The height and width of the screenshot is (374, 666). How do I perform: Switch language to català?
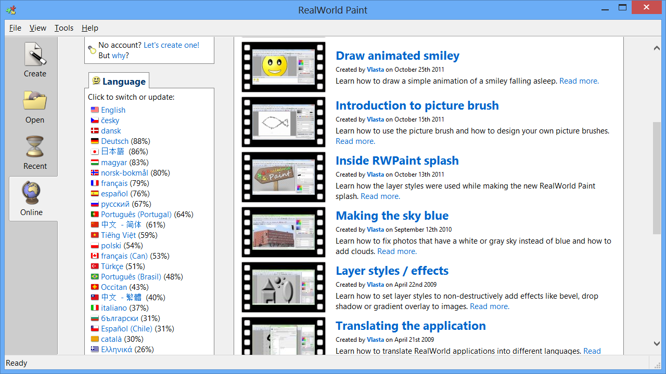[x=111, y=339]
